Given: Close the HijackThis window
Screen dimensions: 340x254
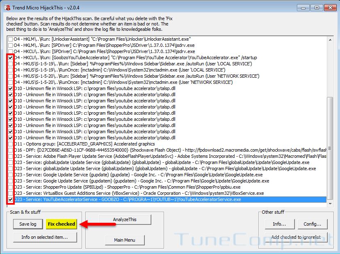Looking at the screenshot, I should [x=330, y=8].
